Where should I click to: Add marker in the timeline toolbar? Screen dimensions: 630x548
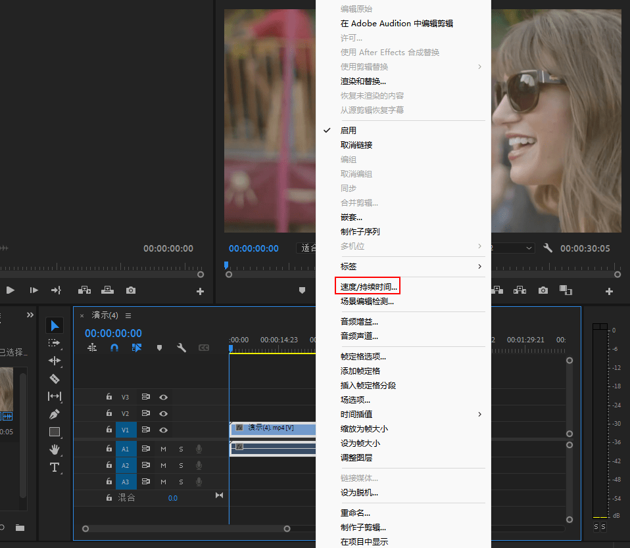160,348
